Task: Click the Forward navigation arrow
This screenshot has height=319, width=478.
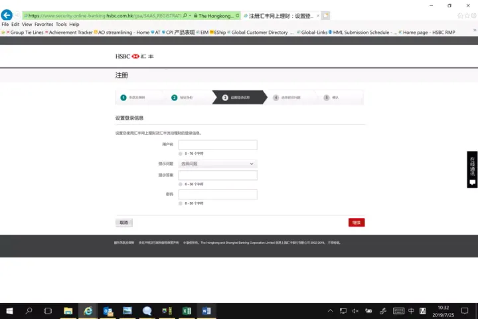Action: click(17, 15)
